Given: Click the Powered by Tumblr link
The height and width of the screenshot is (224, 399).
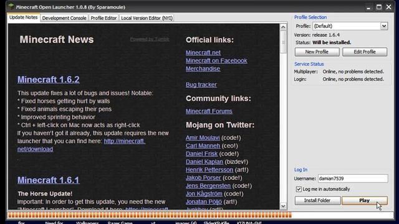Looking at the screenshot, I should 150,39.
